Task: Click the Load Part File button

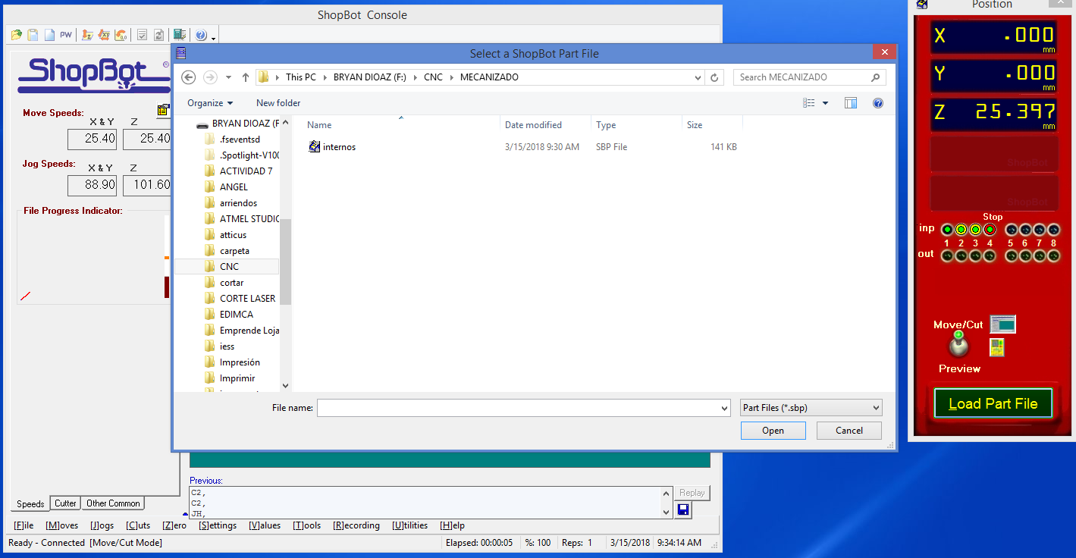Action: (x=993, y=404)
